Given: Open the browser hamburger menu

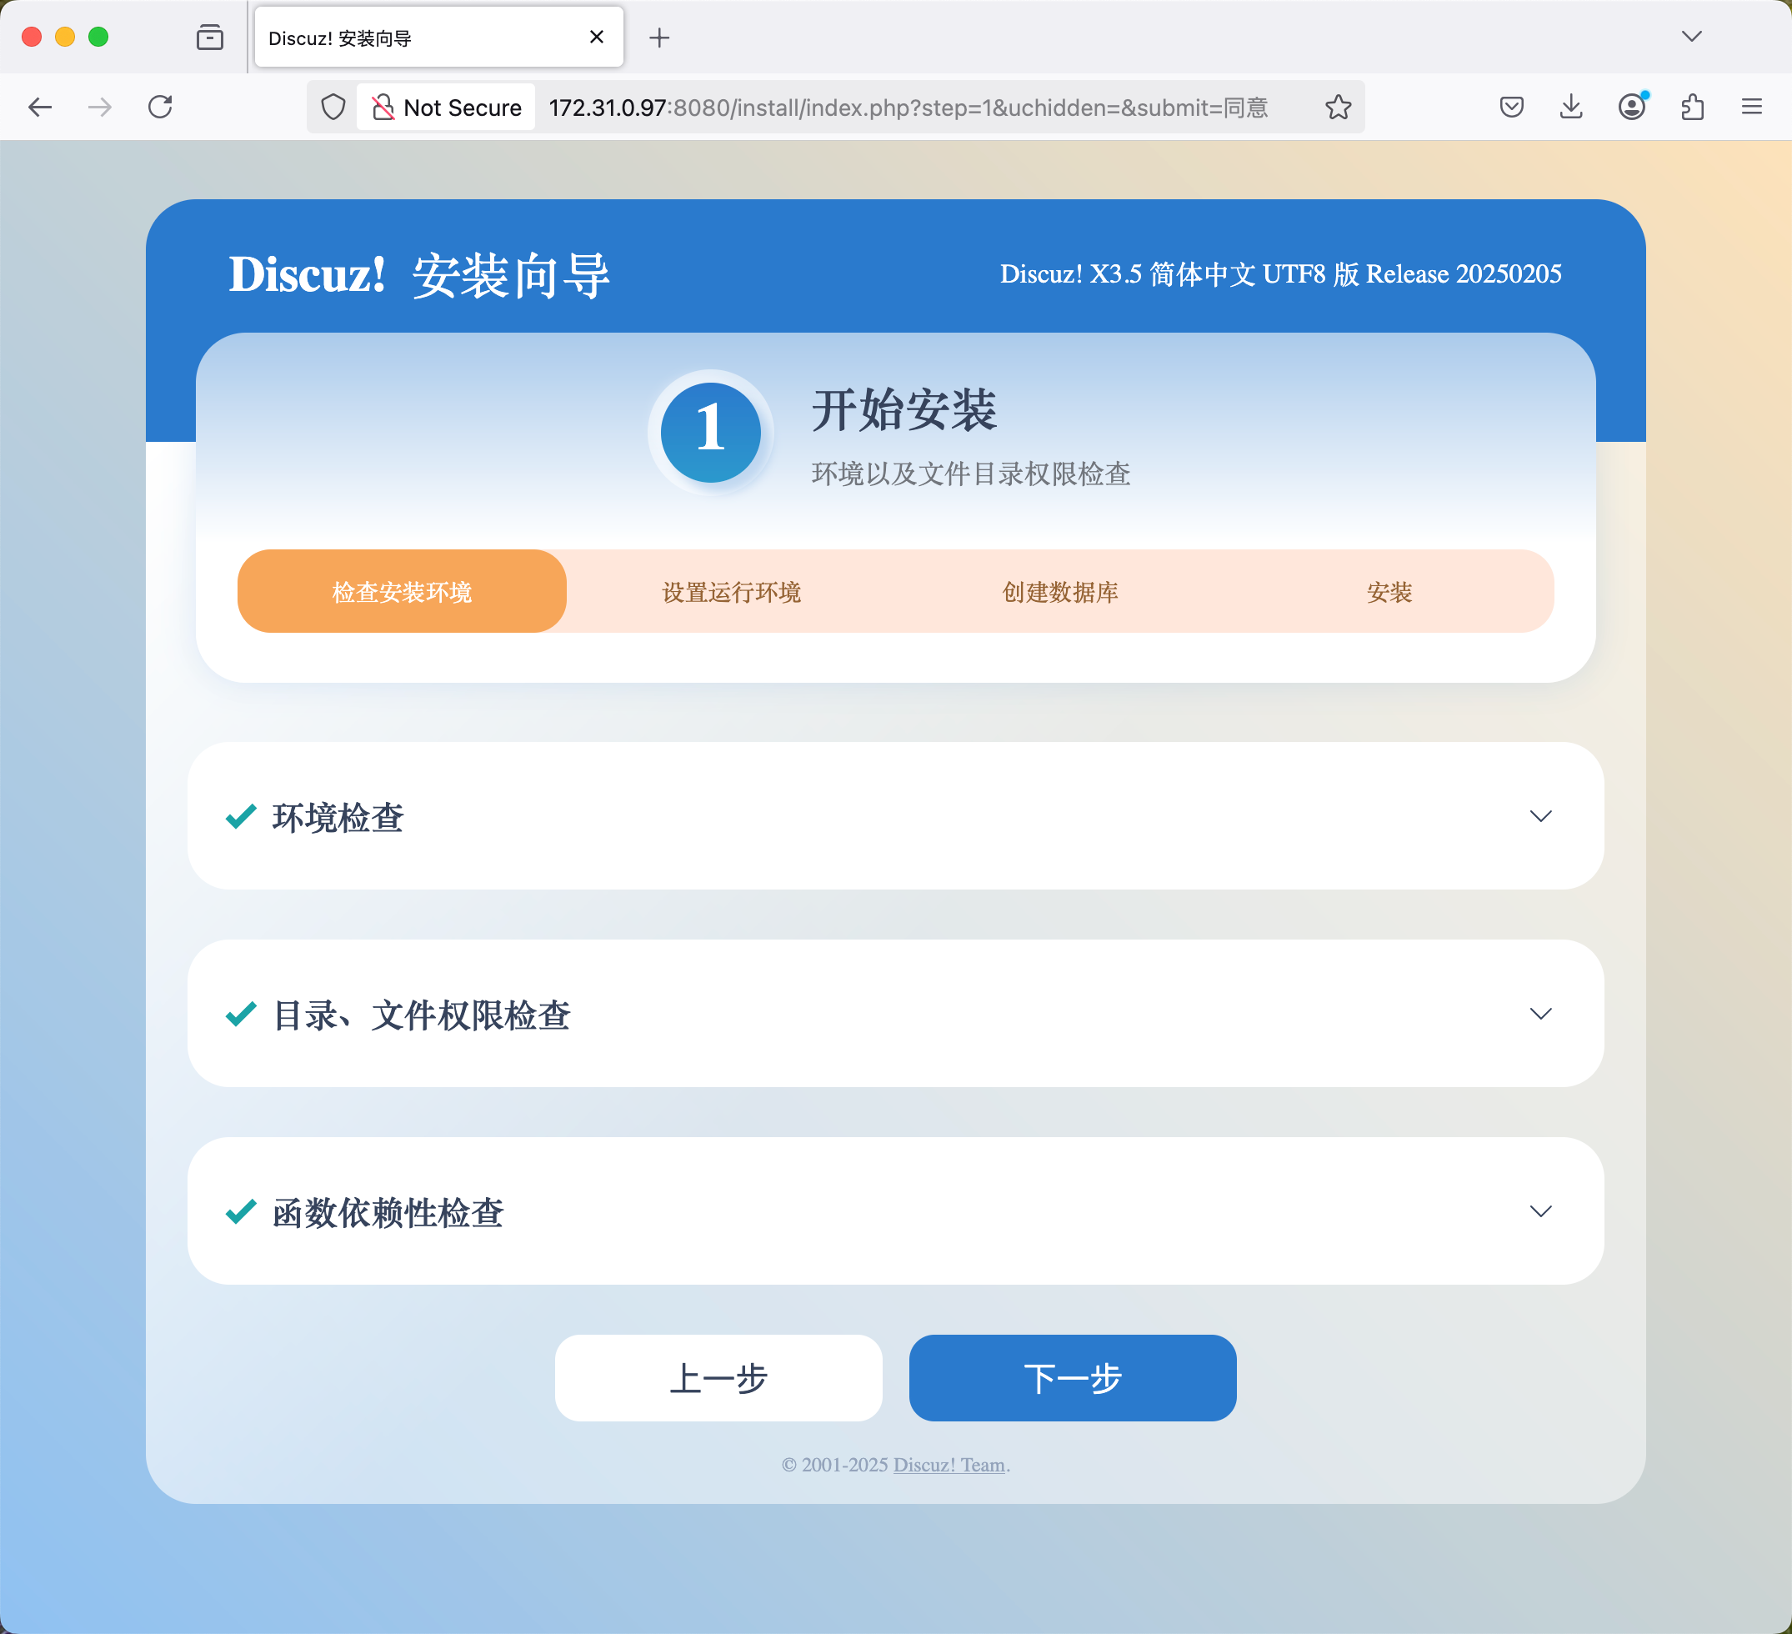Looking at the screenshot, I should point(1751,108).
